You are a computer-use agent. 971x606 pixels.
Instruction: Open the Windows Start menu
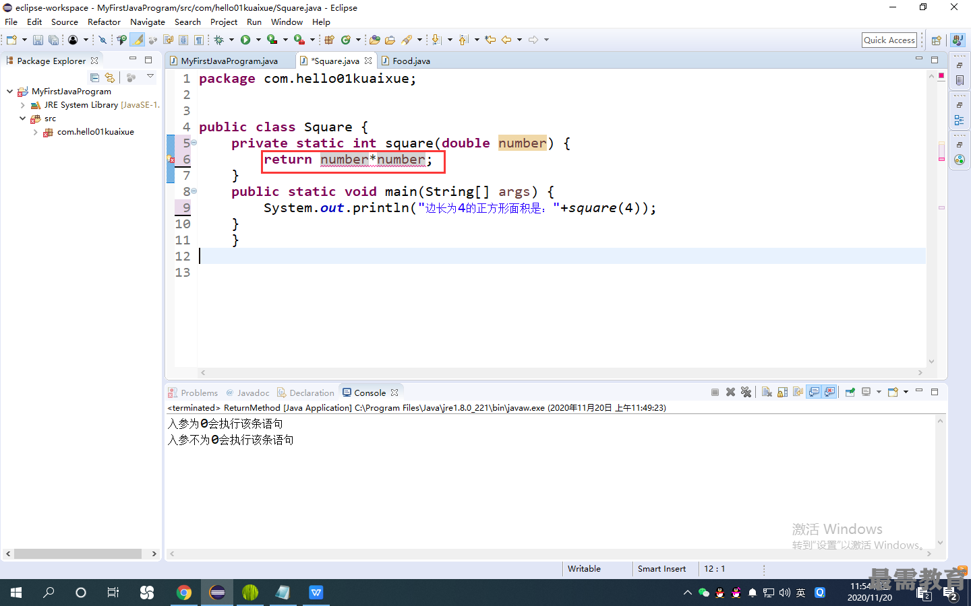(16, 593)
